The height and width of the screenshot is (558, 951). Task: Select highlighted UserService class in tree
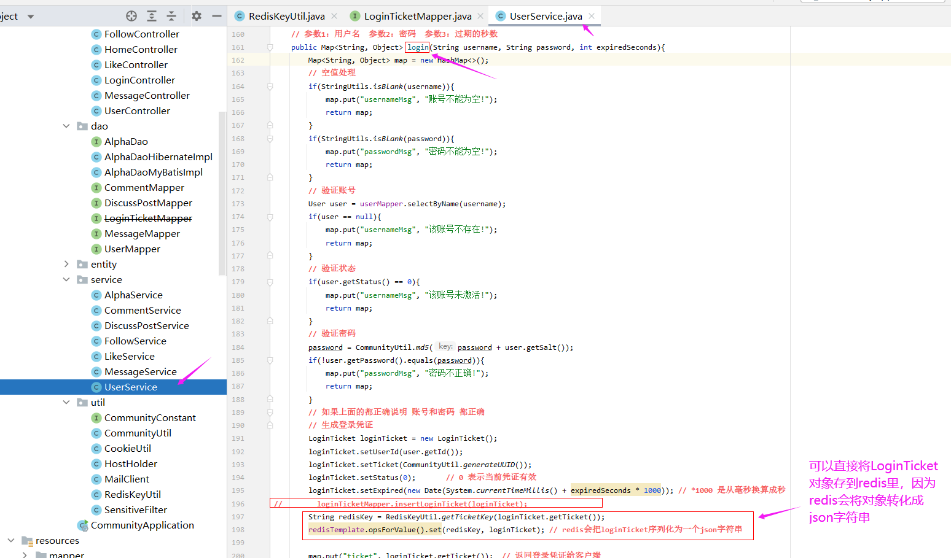[x=131, y=387]
